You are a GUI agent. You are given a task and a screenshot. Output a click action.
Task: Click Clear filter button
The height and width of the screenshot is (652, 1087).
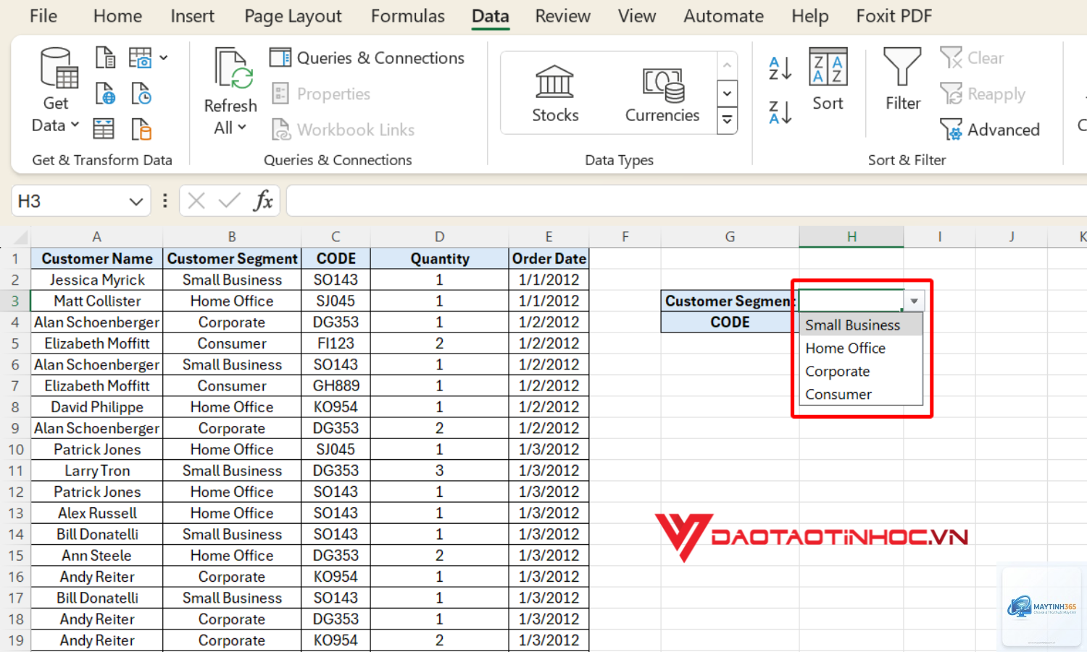[x=972, y=58]
